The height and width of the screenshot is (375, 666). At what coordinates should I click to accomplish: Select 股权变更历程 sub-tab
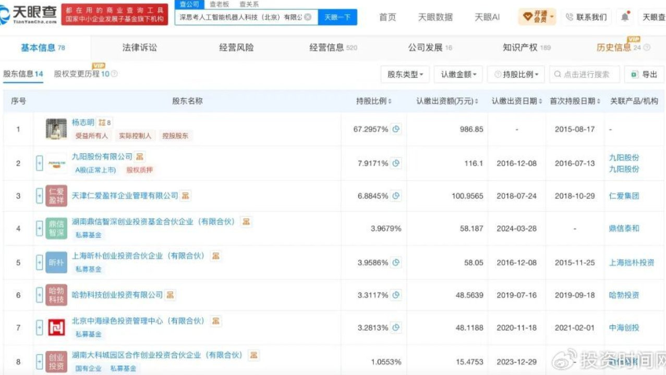(x=82, y=74)
